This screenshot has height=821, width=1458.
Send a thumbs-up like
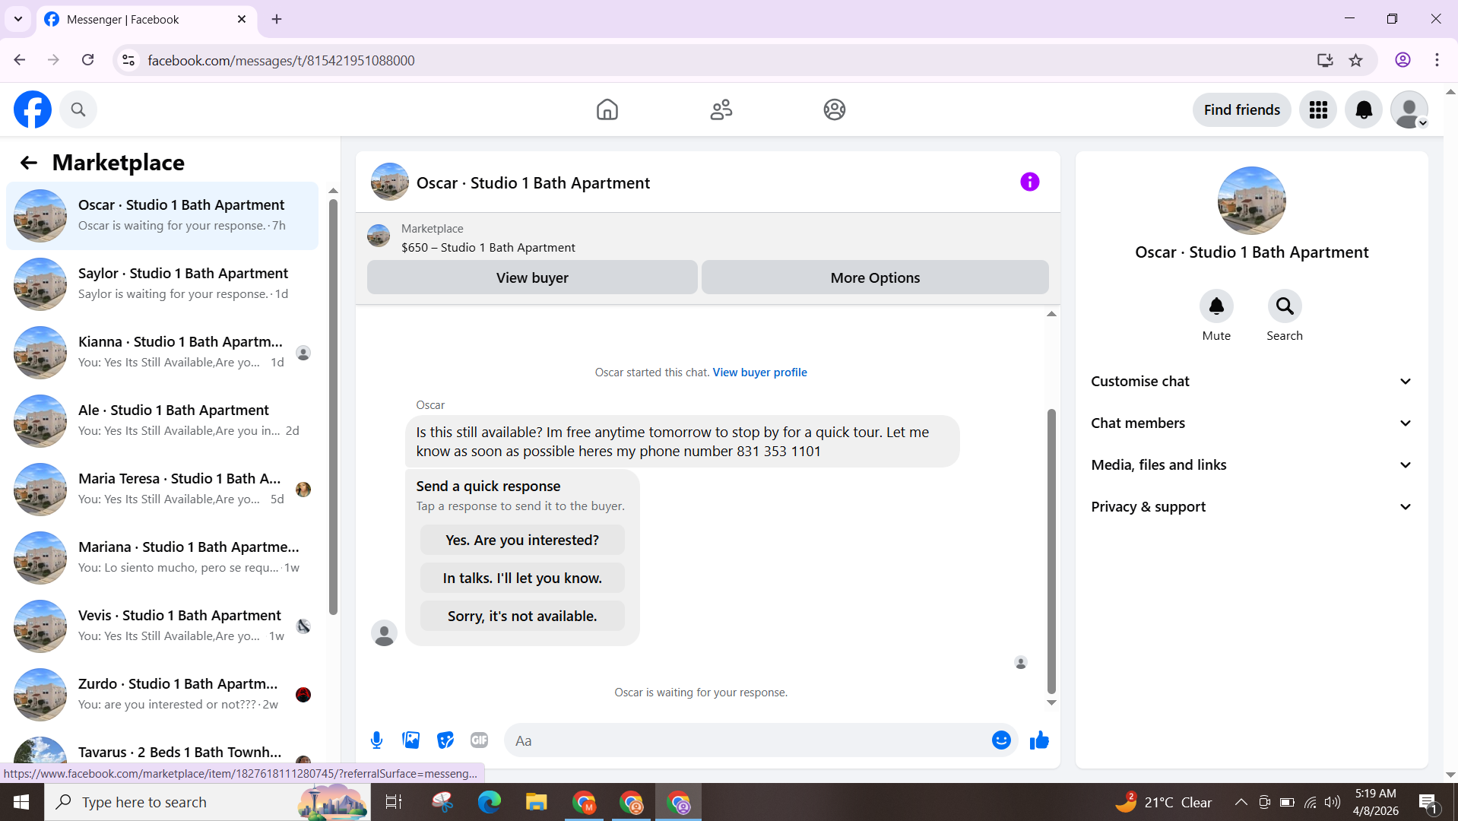pos(1039,740)
